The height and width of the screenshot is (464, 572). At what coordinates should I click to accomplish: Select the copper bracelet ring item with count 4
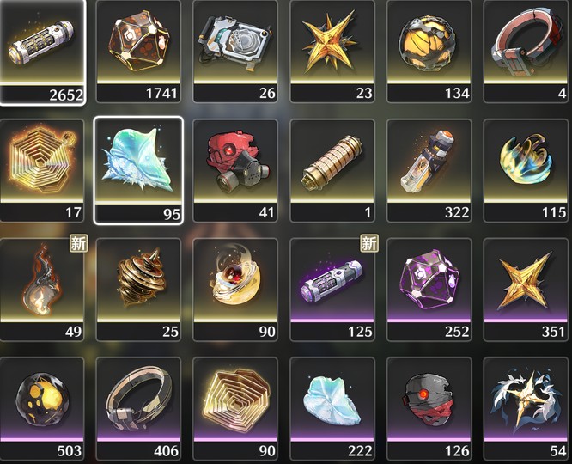526,51
